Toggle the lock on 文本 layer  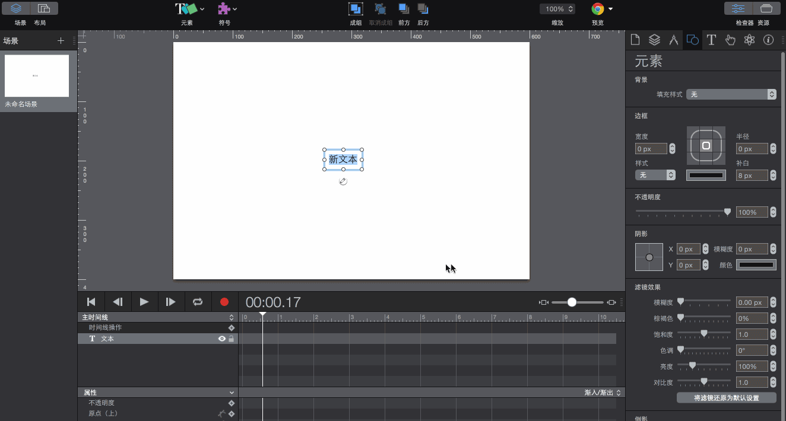click(x=232, y=339)
